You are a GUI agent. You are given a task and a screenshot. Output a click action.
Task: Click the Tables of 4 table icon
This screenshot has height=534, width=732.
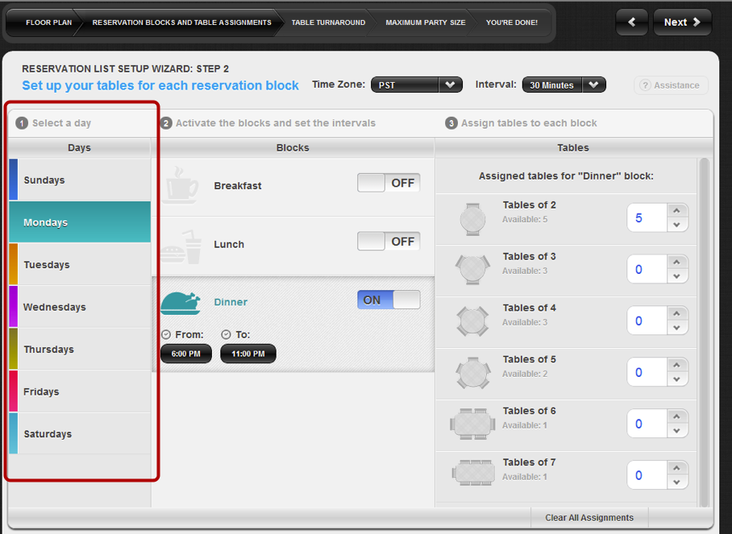coord(472,321)
